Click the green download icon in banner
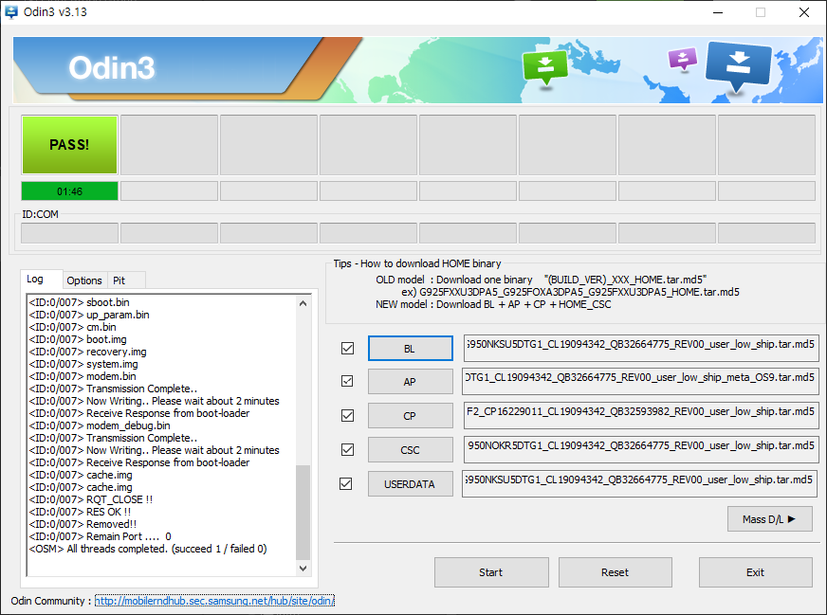The image size is (827, 615). 544,67
